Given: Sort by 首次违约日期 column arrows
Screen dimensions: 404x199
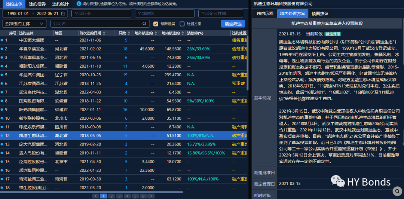Looking at the screenshot, I should 104,33.
